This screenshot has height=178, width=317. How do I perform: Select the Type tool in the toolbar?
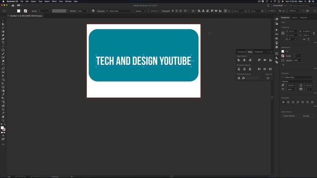point(3,43)
